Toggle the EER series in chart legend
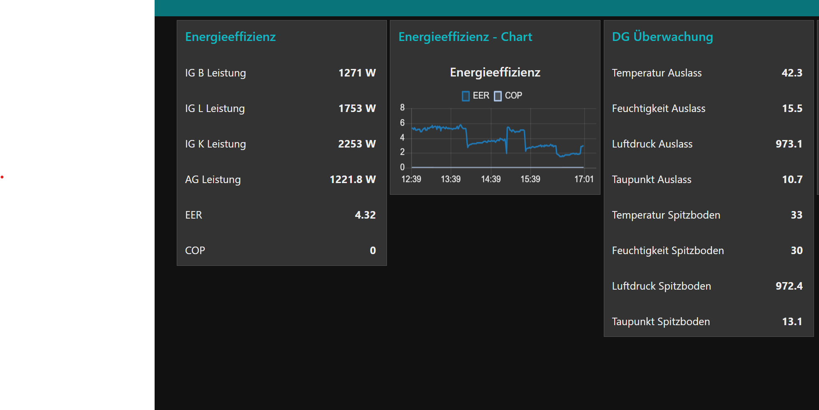The image size is (819, 410). [481, 96]
